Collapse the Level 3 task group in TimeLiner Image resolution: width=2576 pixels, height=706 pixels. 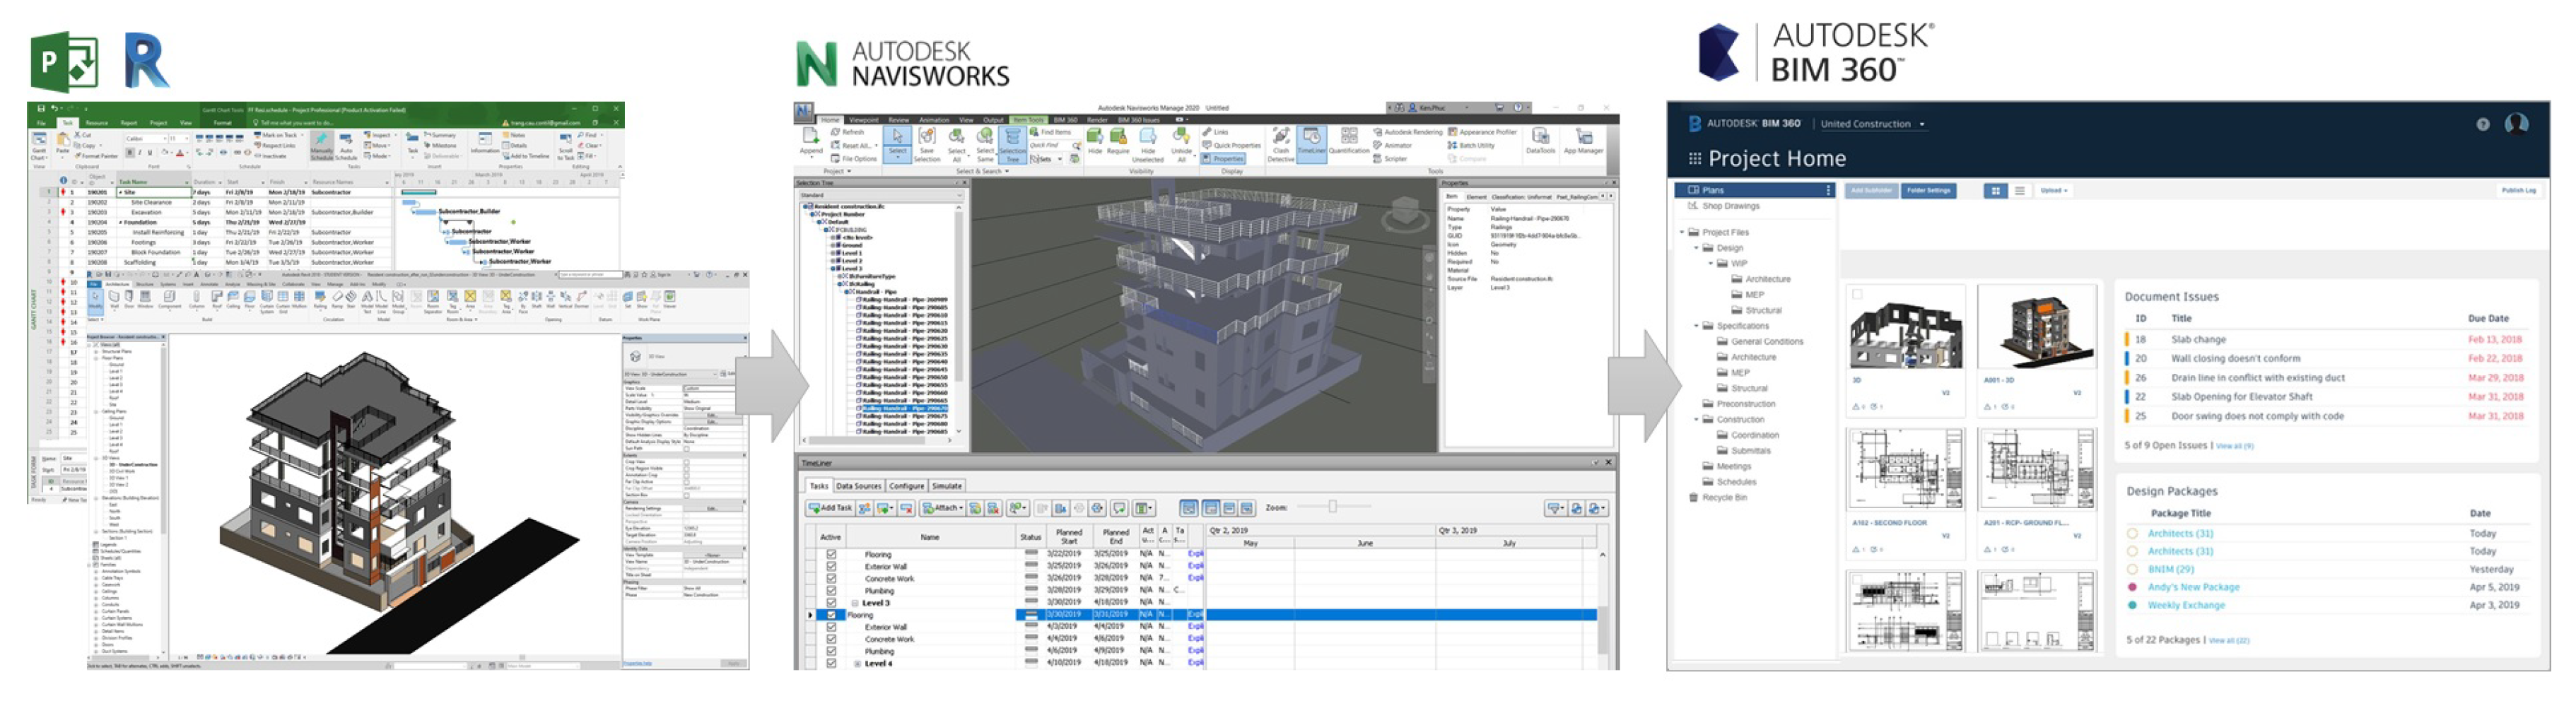coord(855,603)
